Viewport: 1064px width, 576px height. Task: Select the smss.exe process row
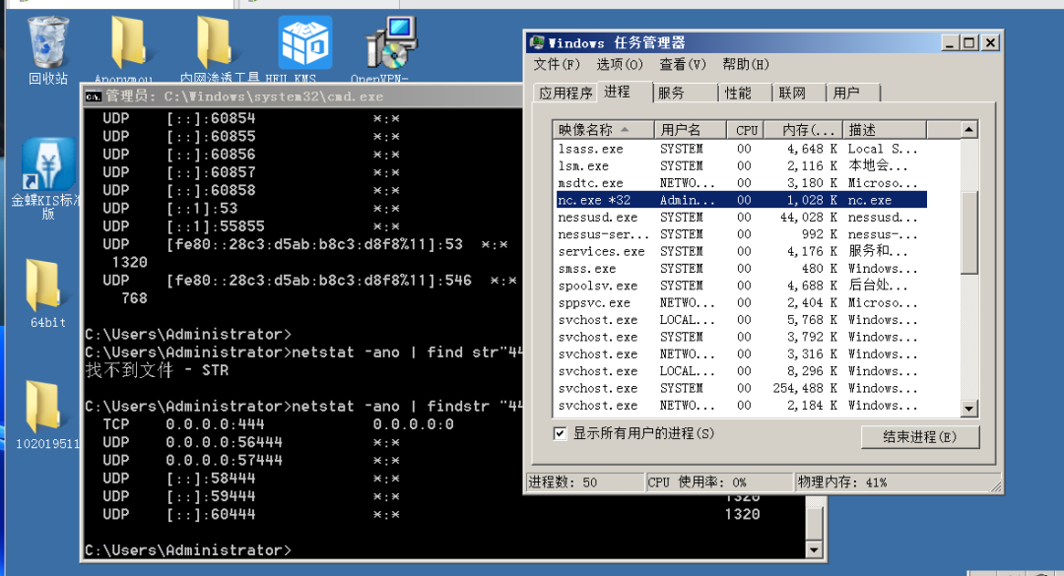[x=741, y=269]
